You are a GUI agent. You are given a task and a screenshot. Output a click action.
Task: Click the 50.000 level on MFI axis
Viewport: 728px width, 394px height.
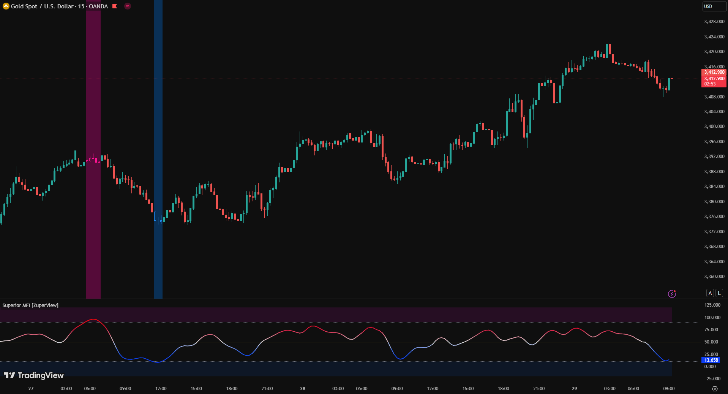click(711, 342)
